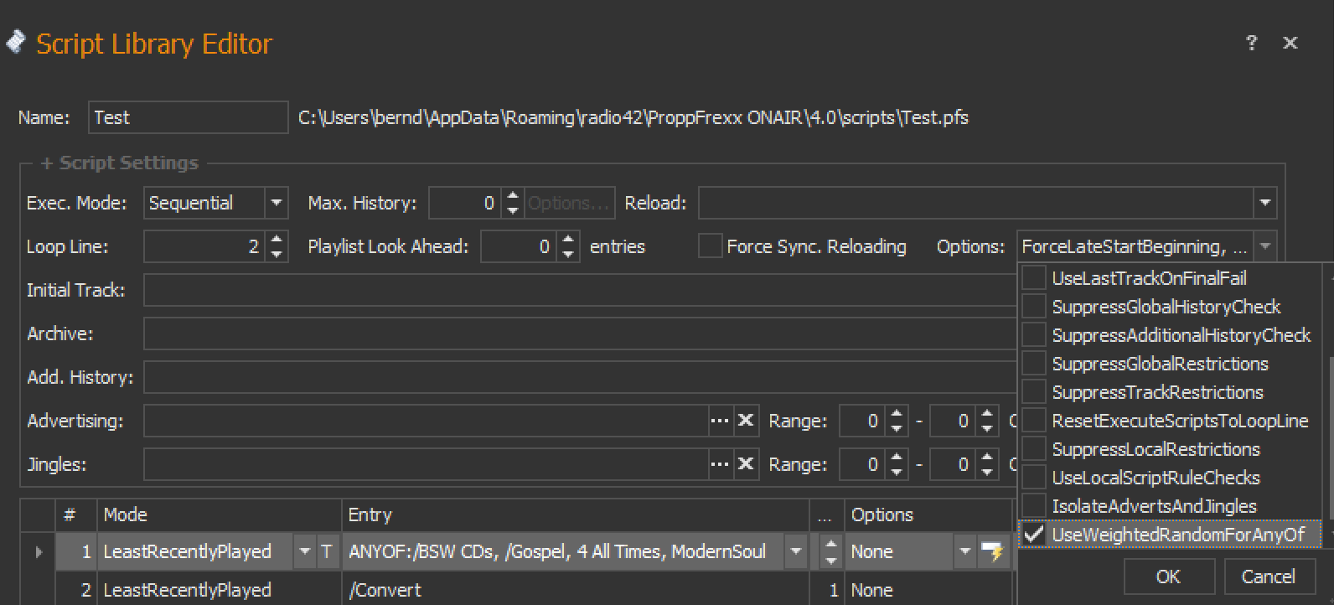Viewport: 1334px width, 605px height.
Task: Toggle Force Sync. Reloading checkbox
Action: (710, 246)
